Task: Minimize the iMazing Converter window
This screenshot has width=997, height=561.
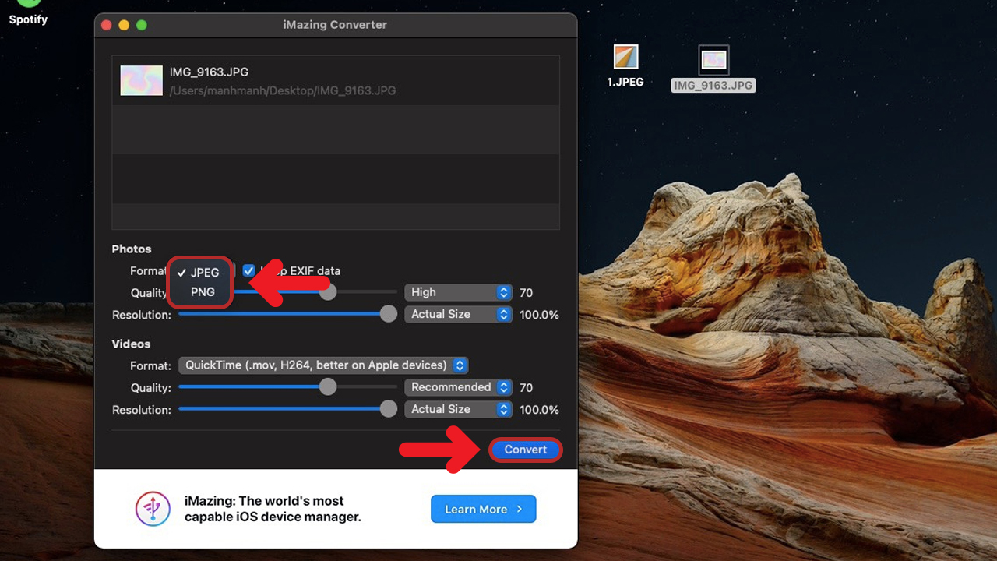Action: (x=124, y=25)
